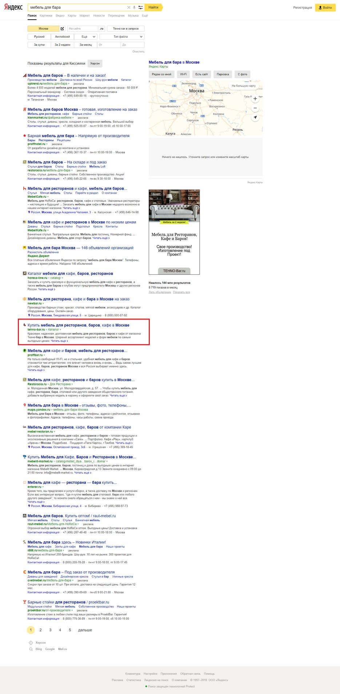Go to results page 2
Viewport: 340px width, 694px height.
pyautogui.click(x=40, y=630)
